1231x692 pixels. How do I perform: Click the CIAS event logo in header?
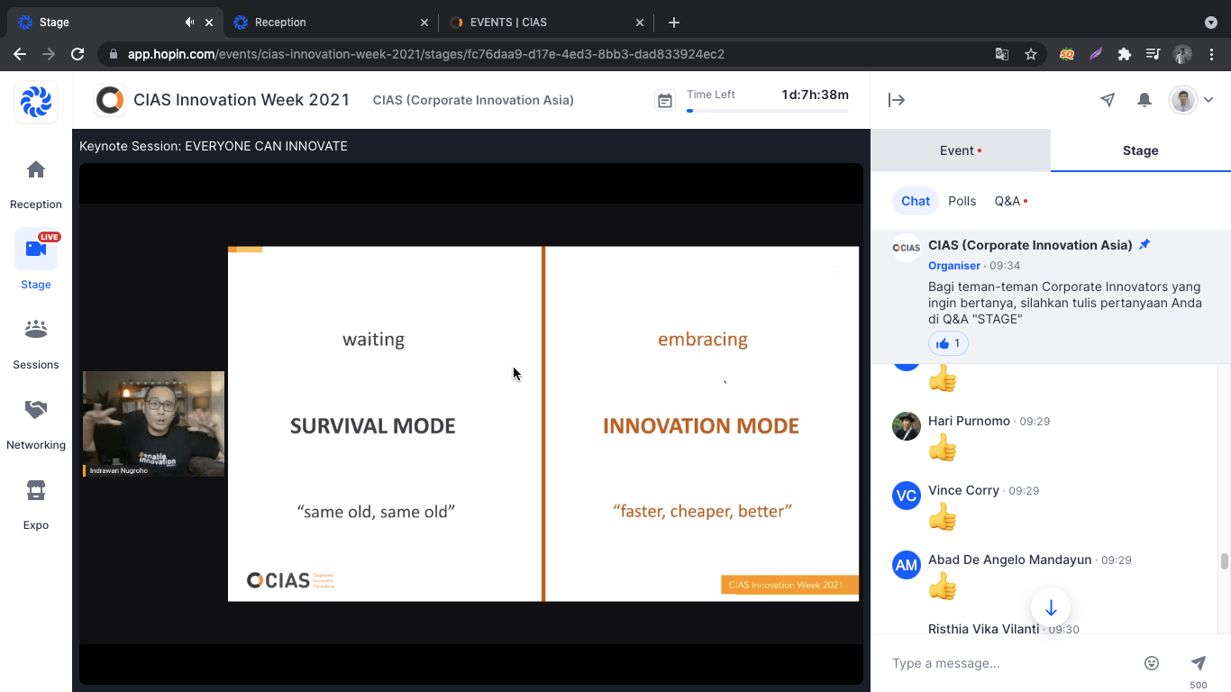[110, 100]
